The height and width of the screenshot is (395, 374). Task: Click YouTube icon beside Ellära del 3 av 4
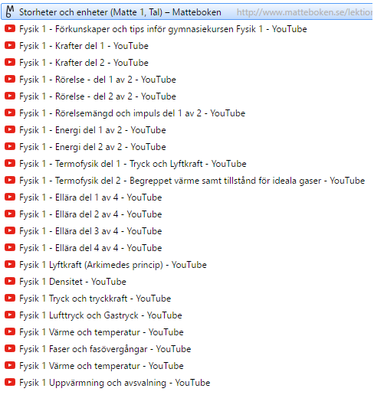coord(10,230)
